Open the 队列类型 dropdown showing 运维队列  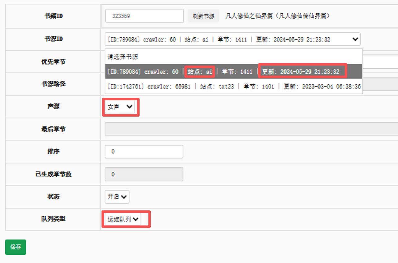[x=123, y=219]
